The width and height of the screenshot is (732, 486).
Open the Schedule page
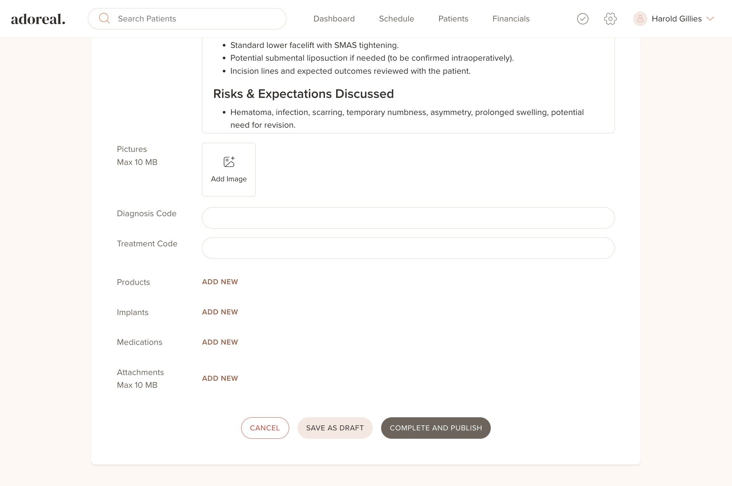pos(396,19)
